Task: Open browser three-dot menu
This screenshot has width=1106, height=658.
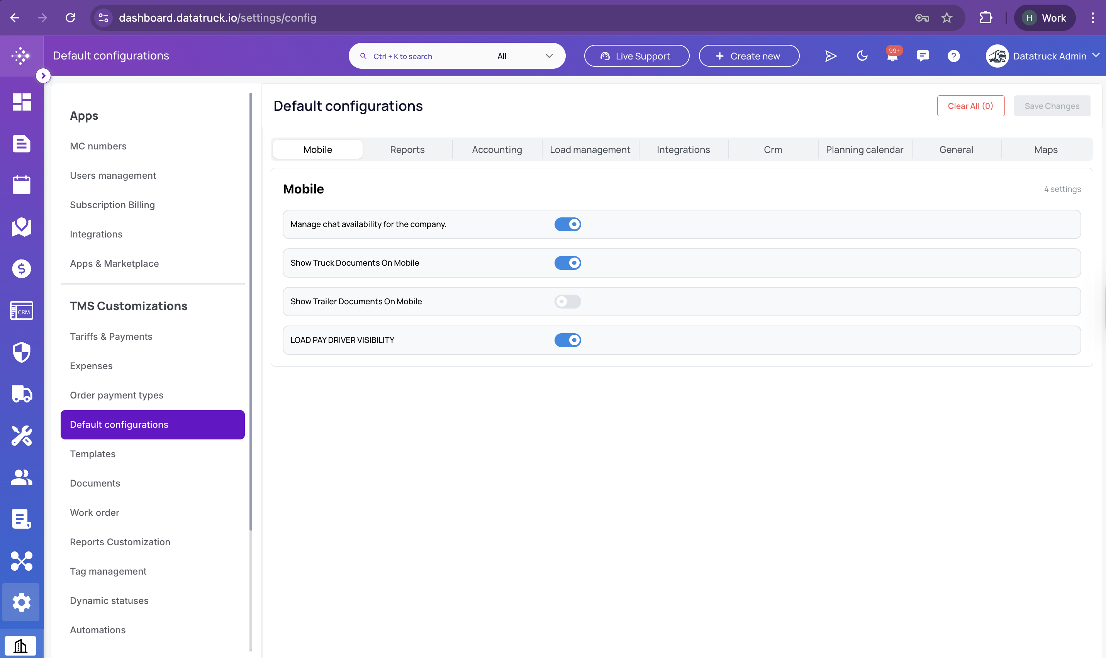Action: coord(1093,18)
